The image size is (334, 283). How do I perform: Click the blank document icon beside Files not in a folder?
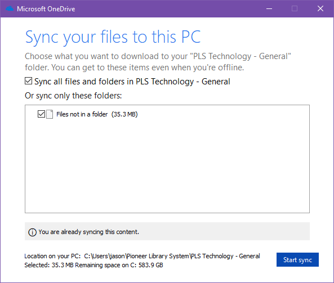pyautogui.click(x=50, y=114)
